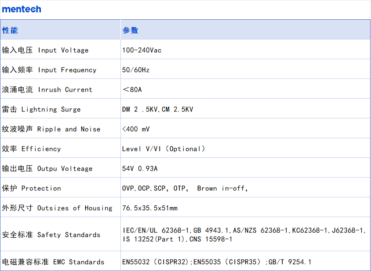Click the Efficiency row label

point(31,149)
